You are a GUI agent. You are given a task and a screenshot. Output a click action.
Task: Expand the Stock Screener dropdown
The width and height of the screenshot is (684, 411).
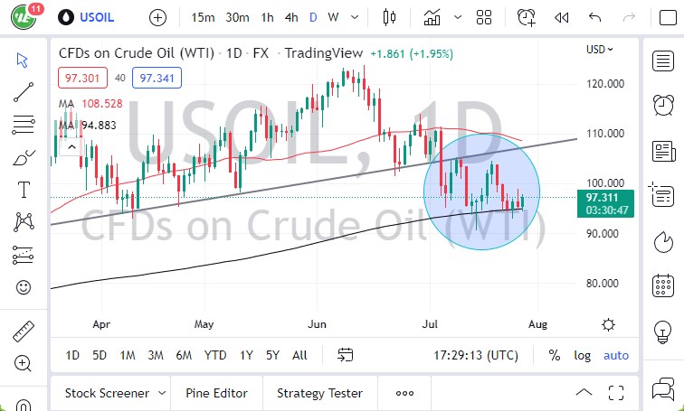tap(162, 393)
